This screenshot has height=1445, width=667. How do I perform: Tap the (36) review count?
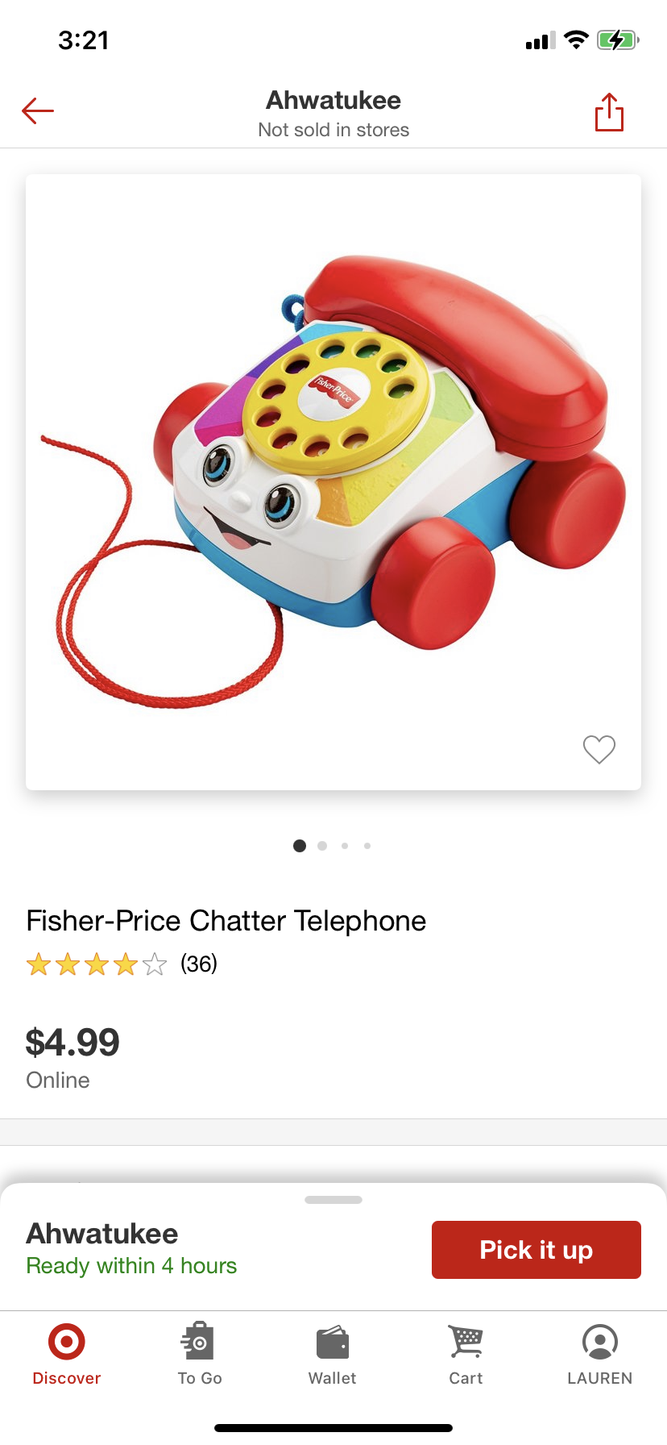[199, 964]
